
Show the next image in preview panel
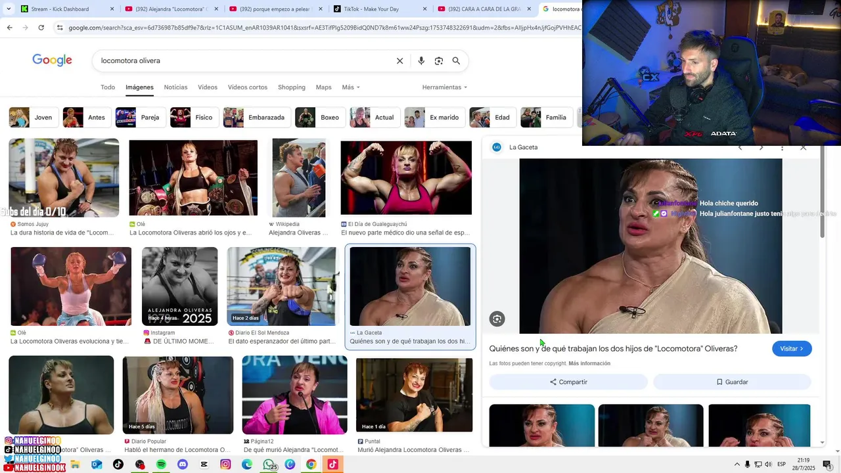point(761,148)
